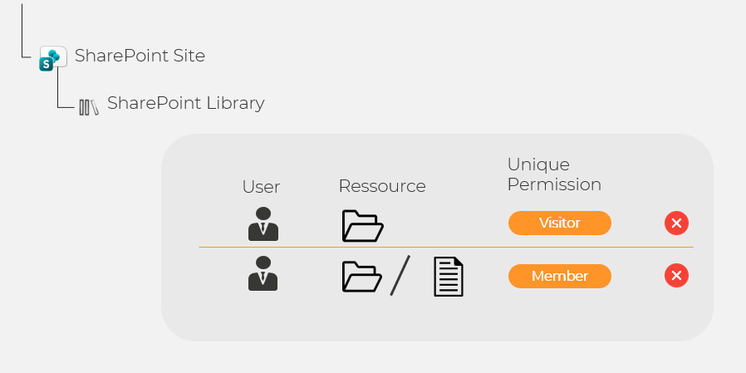The image size is (746, 373).
Task: Click the orange Member permission badge
Action: point(559,276)
